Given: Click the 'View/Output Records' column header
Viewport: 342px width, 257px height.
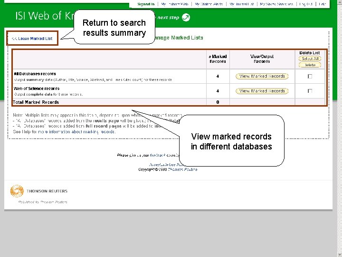Looking at the screenshot, I should (262, 59).
